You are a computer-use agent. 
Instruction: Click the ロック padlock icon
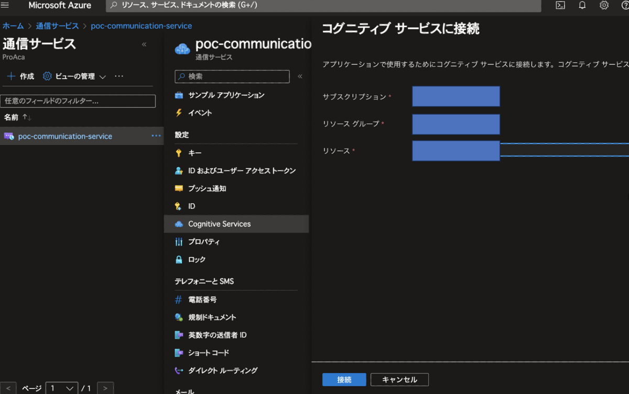click(179, 260)
